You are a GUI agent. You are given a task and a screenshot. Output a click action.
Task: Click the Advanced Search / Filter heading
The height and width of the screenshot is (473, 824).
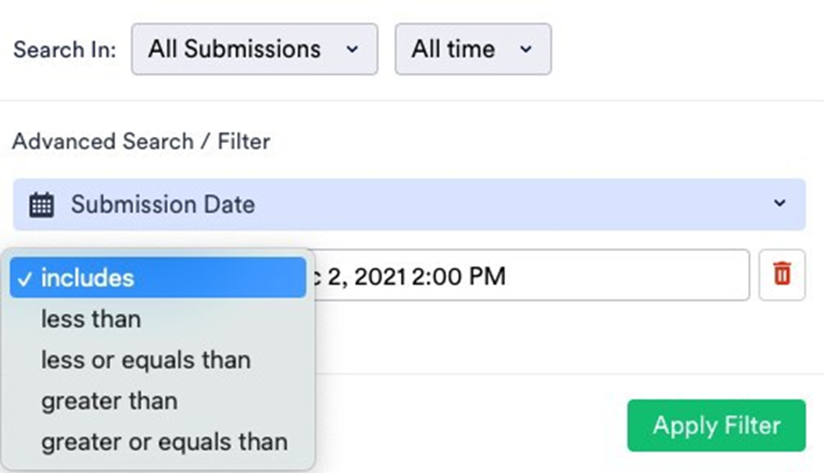(141, 142)
